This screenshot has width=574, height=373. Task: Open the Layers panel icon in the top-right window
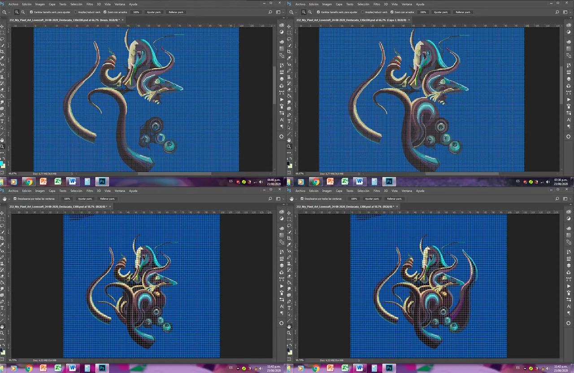click(568, 79)
